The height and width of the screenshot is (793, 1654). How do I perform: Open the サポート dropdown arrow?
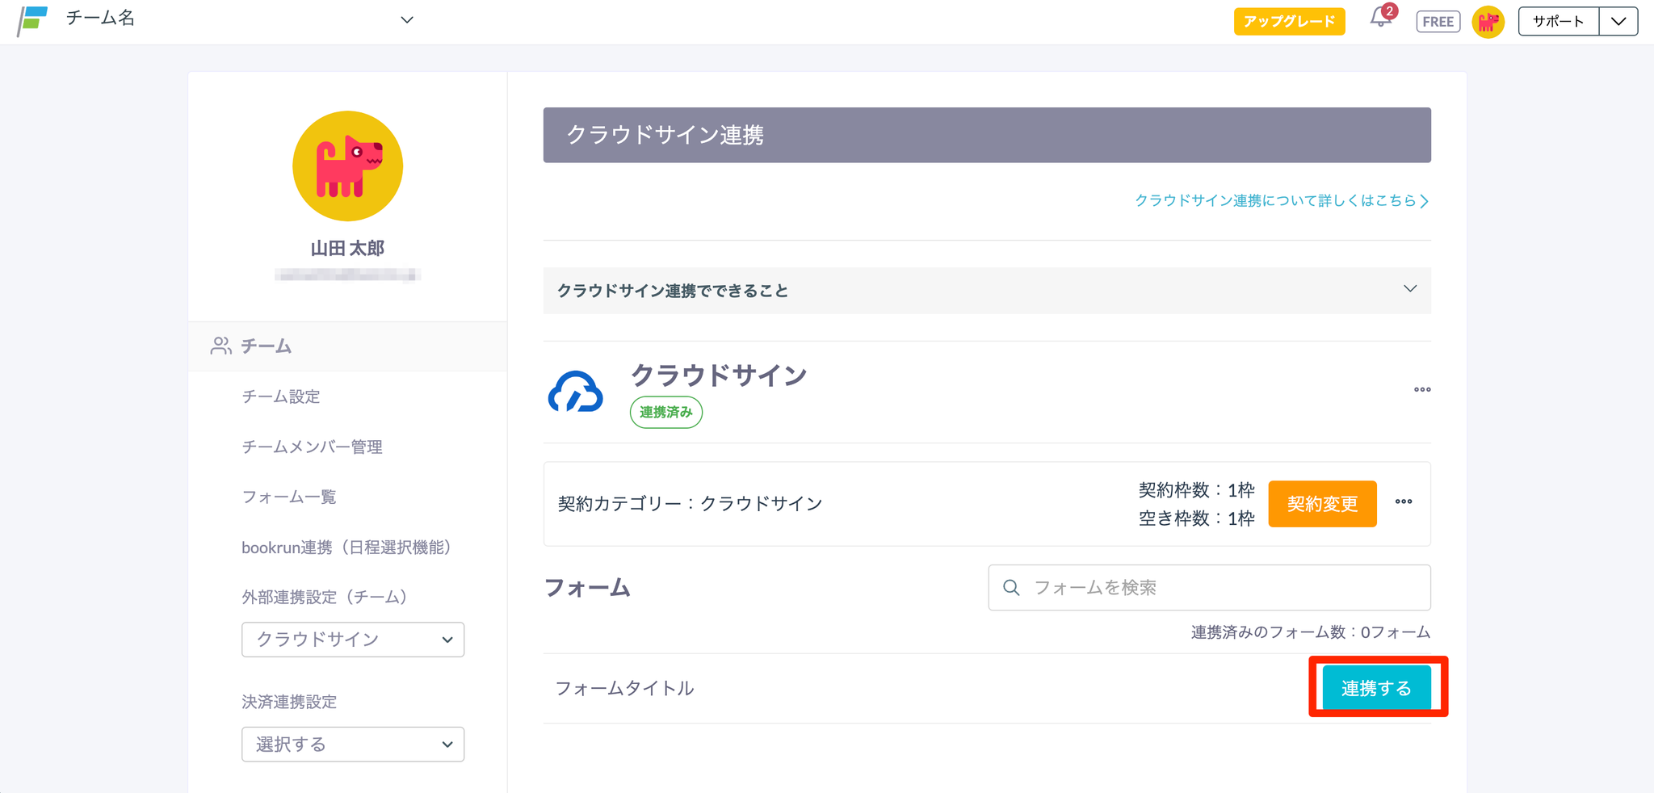tap(1618, 22)
